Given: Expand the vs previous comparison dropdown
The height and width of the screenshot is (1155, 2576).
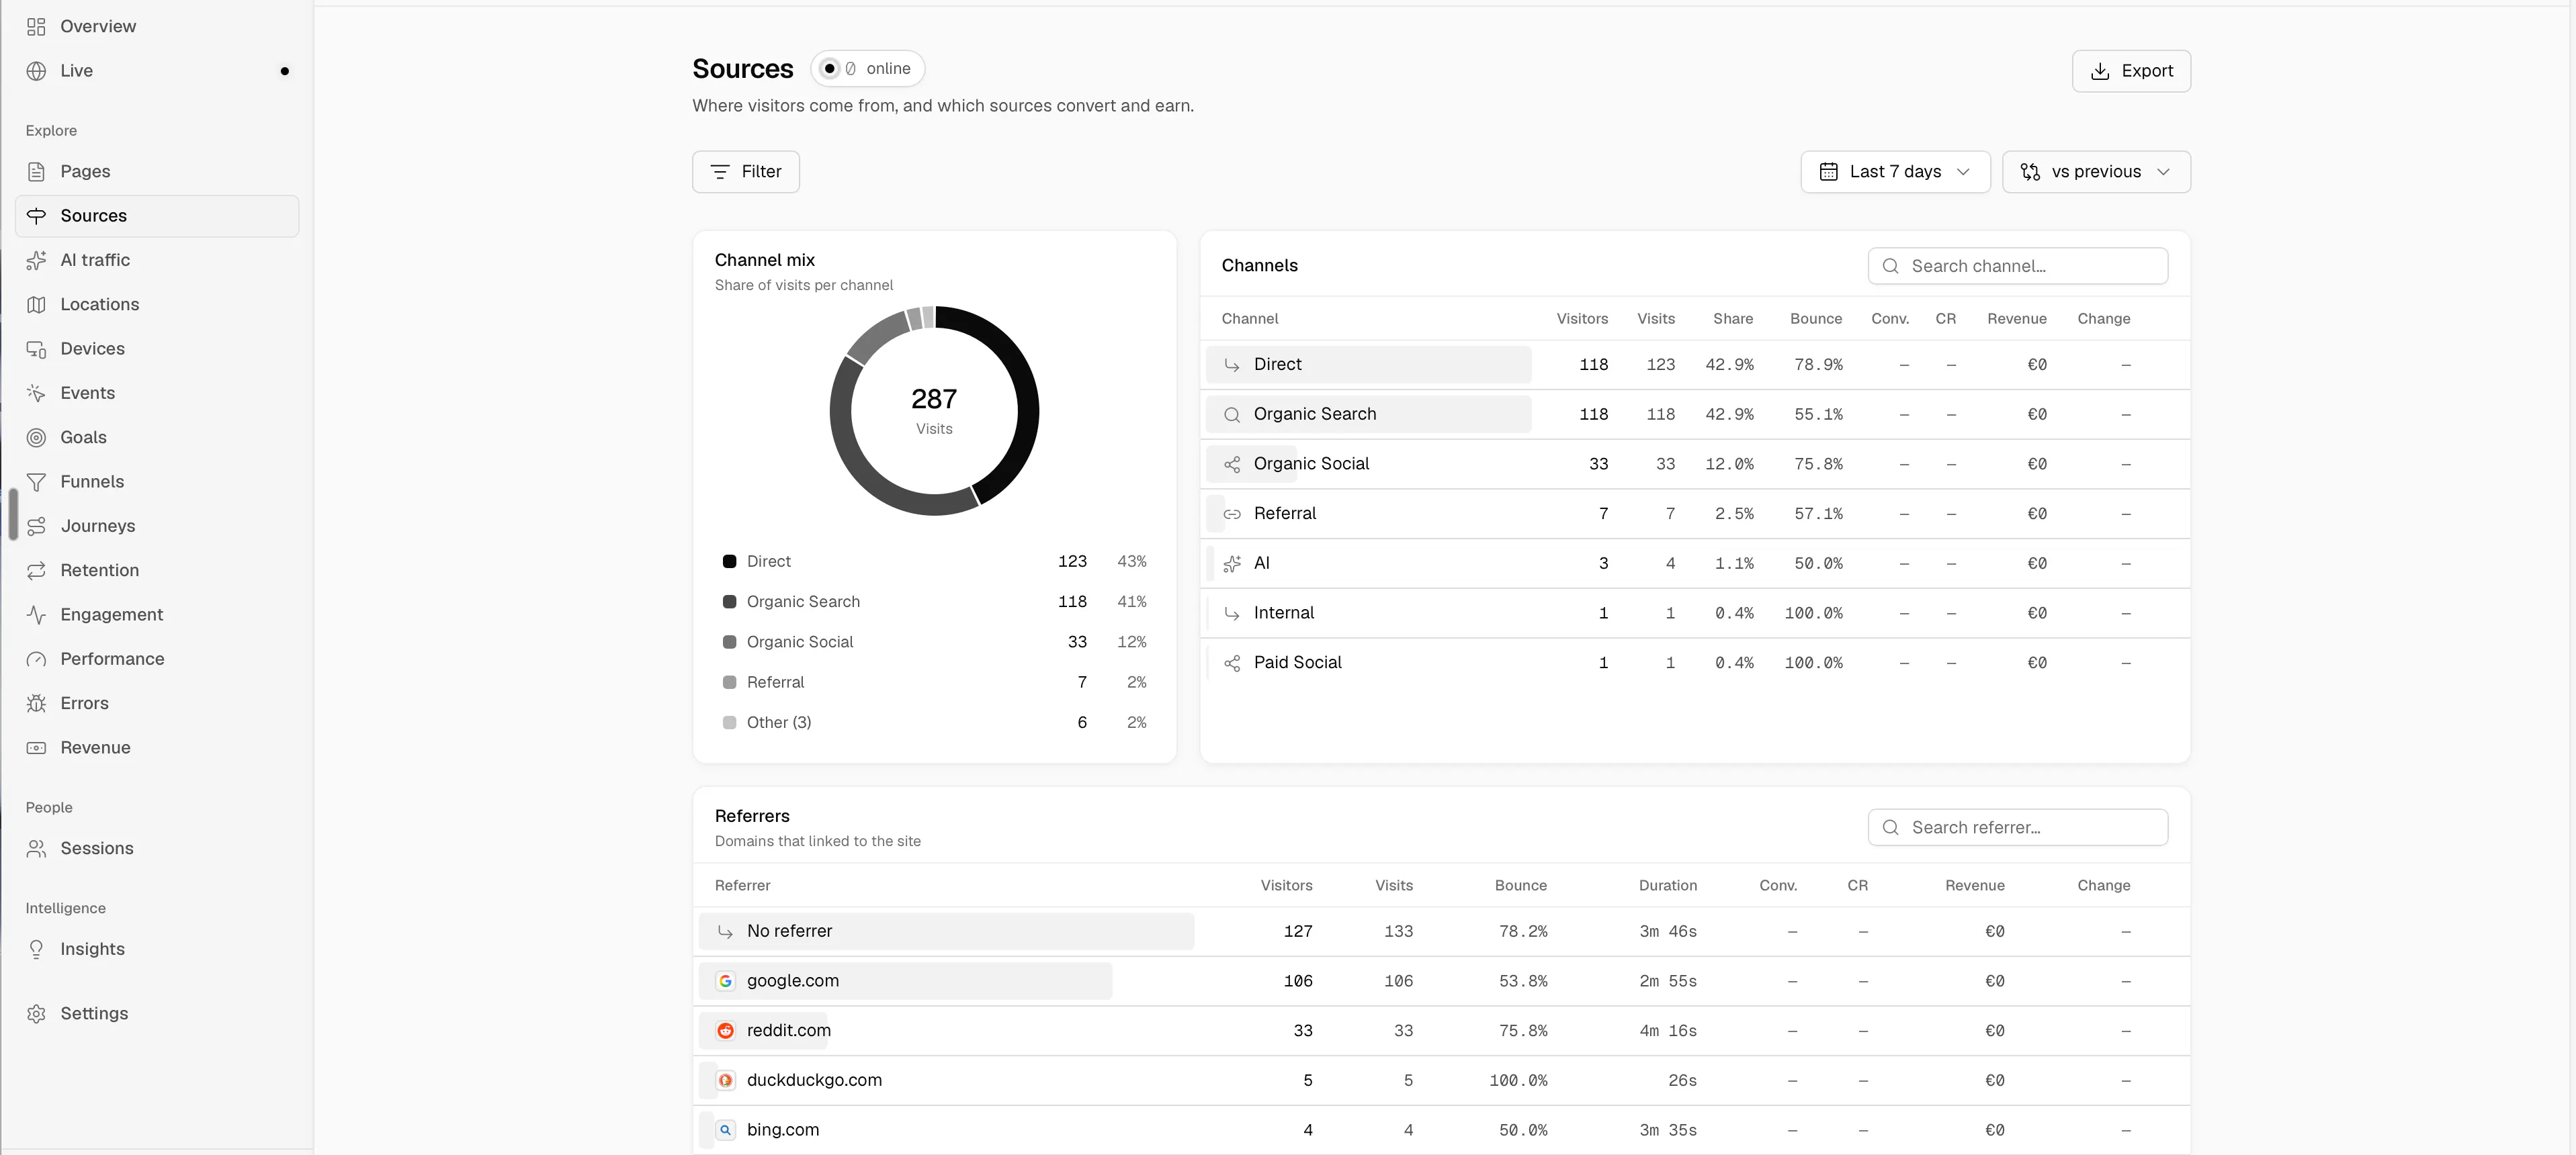Looking at the screenshot, I should (x=2096, y=172).
